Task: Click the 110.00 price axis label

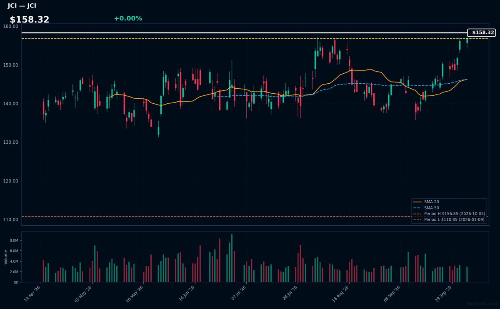Action: (11, 220)
